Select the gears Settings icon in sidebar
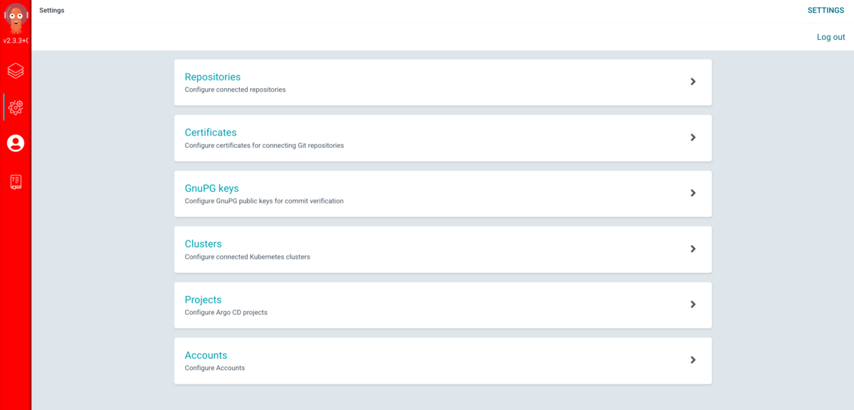 coord(16,107)
